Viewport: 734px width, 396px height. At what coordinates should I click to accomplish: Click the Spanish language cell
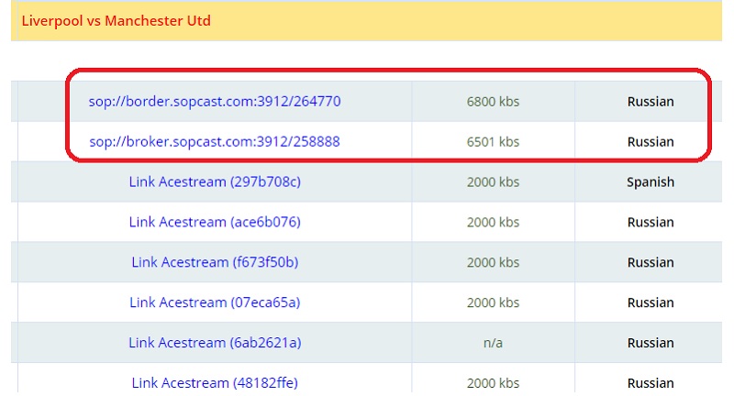(x=651, y=182)
